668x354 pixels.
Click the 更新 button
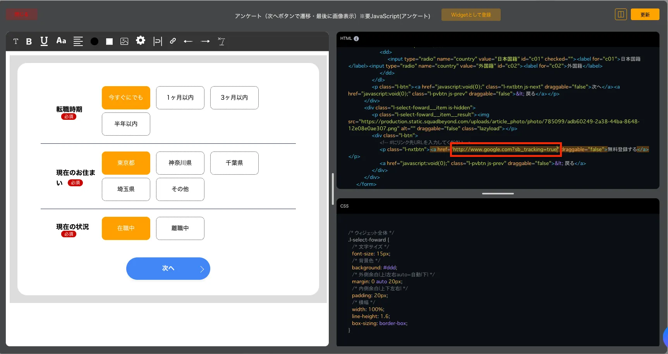pos(645,15)
